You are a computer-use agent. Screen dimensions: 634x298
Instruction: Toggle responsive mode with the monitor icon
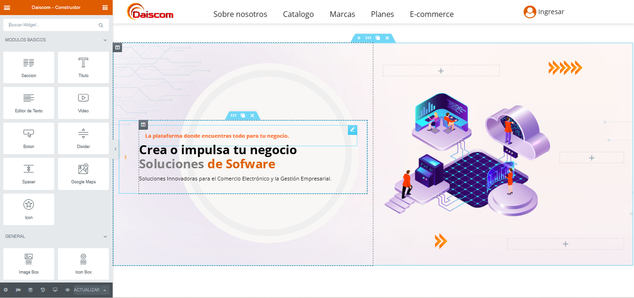pyautogui.click(x=55, y=290)
